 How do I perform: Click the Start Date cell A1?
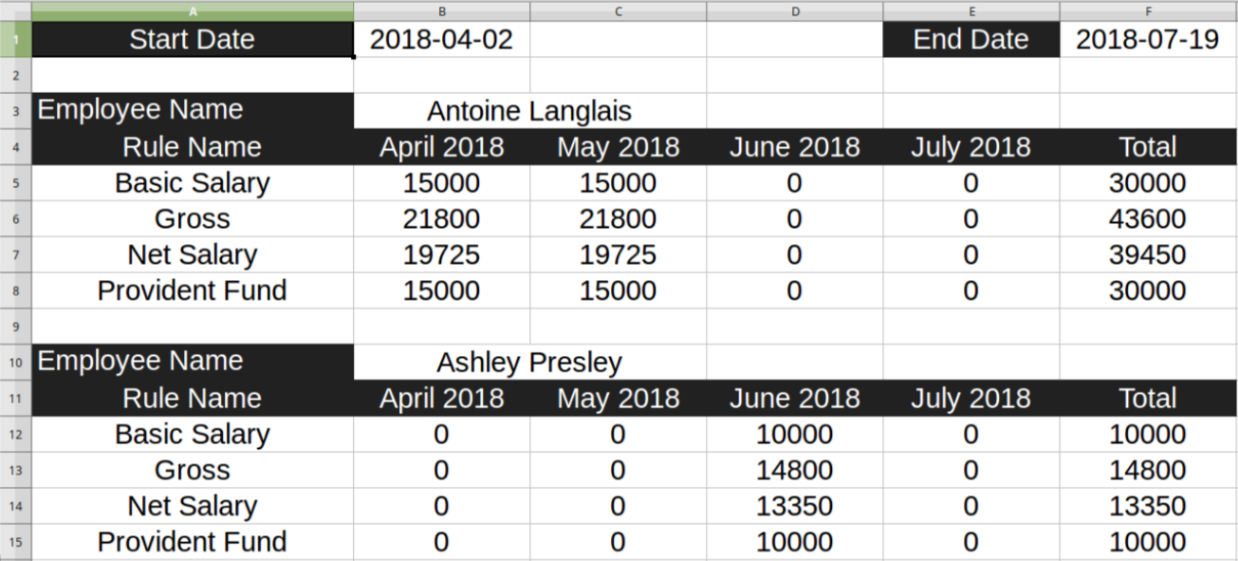[193, 40]
